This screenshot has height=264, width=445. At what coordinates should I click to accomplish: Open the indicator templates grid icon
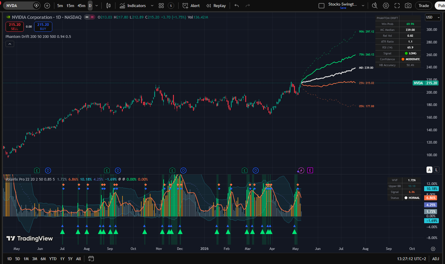161,6
